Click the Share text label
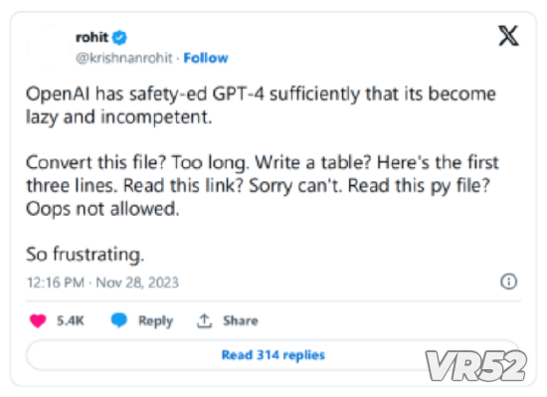This screenshot has width=547, height=397. [241, 320]
